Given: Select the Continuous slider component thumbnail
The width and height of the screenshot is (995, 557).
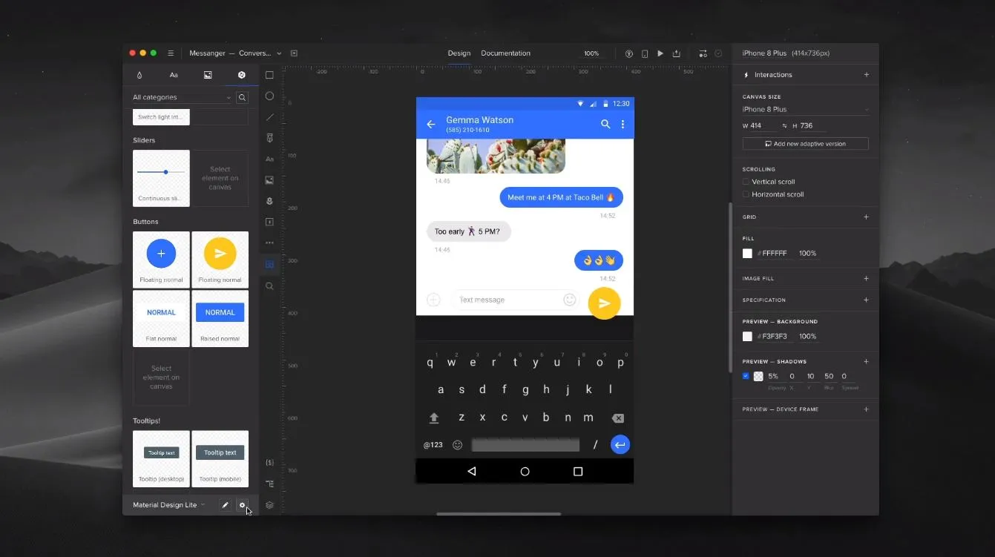Looking at the screenshot, I should tap(161, 178).
